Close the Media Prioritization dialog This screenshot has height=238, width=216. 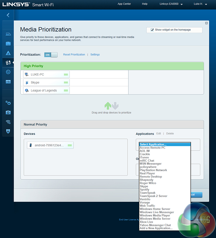206,23
